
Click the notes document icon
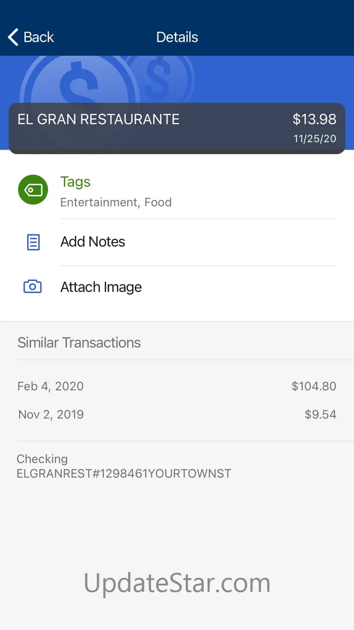[x=33, y=242]
